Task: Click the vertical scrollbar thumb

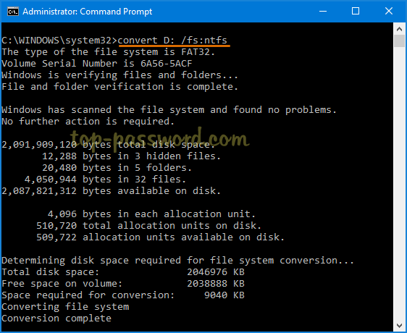Action: 399,41
